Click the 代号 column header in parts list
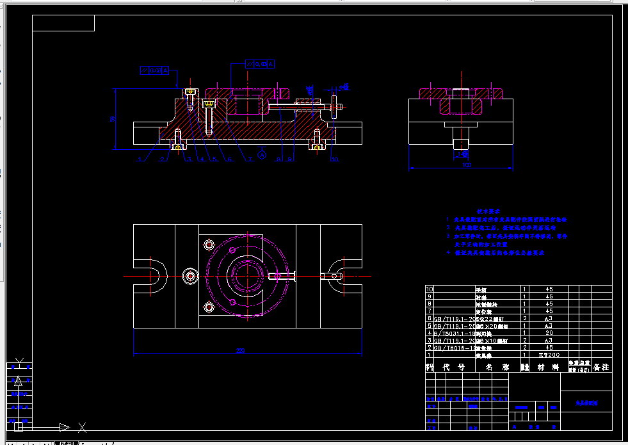628x445 pixels. point(454,366)
